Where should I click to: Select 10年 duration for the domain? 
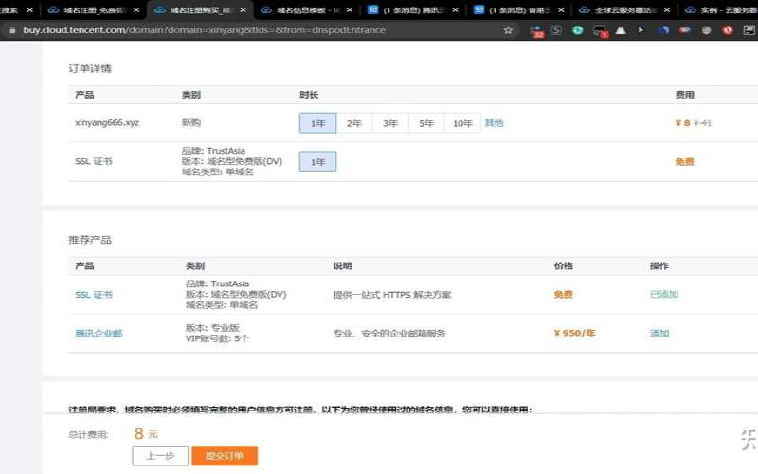coord(462,123)
